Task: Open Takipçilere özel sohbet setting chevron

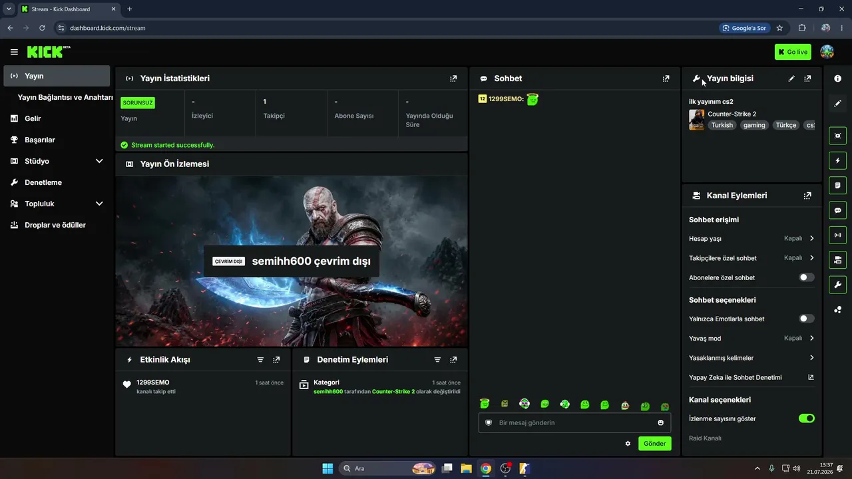Action: click(x=811, y=258)
